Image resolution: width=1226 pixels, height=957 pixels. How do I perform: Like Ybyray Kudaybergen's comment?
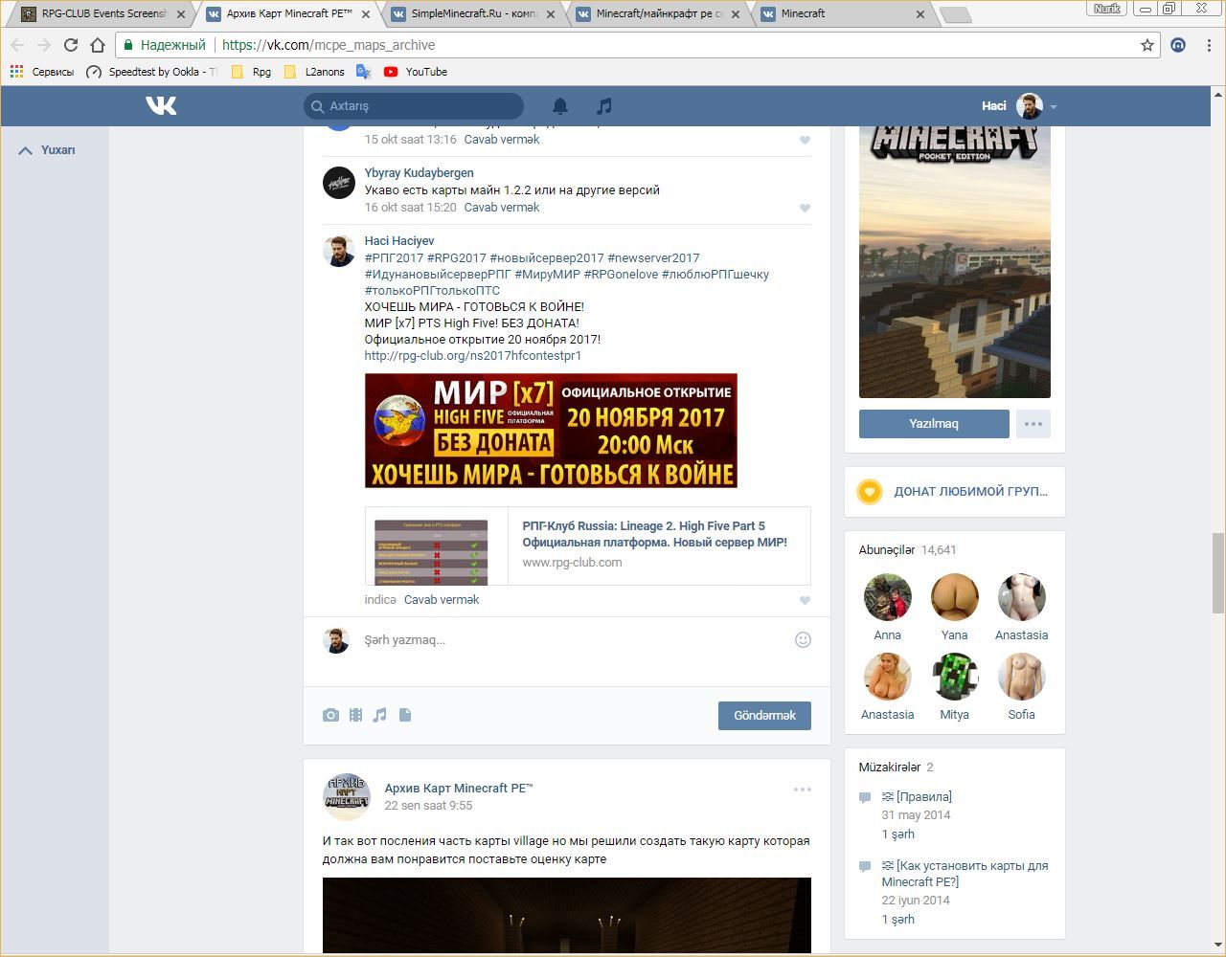[x=805, y=208]
